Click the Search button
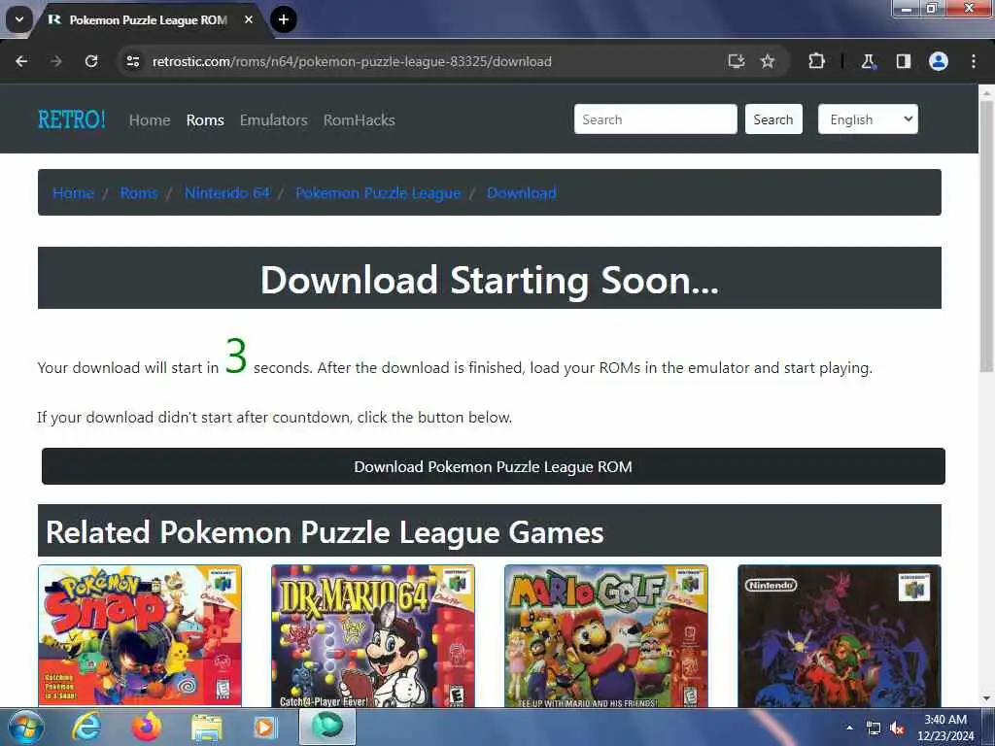Image resolution: width=995 pixels, height=746 pixels. pyautogui.click(x=772, y=119)
